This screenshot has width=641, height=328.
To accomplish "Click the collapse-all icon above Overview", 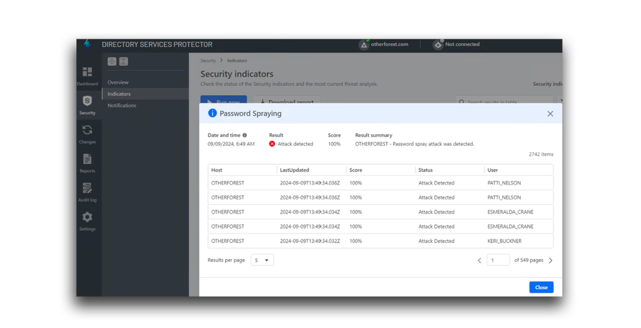I will point(123,61).
